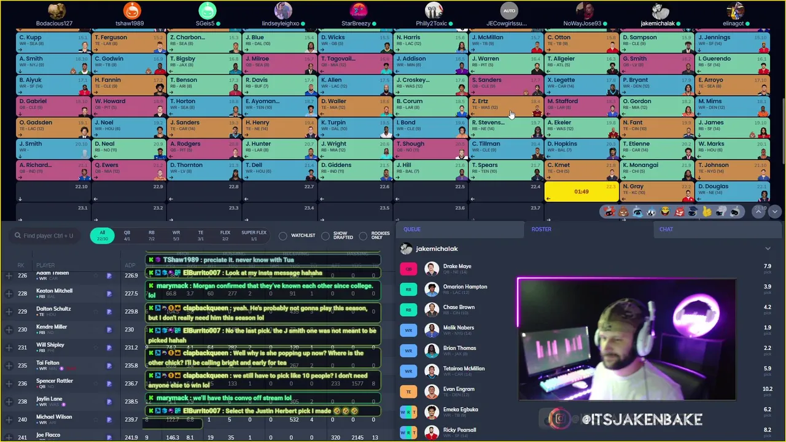The width and height of the screenshot is (786, 442).
Task: Open the Q. Ewers draft board card
Action: point(129,170)
